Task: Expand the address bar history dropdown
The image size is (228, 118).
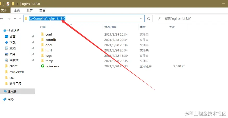Action: [141, 18]
